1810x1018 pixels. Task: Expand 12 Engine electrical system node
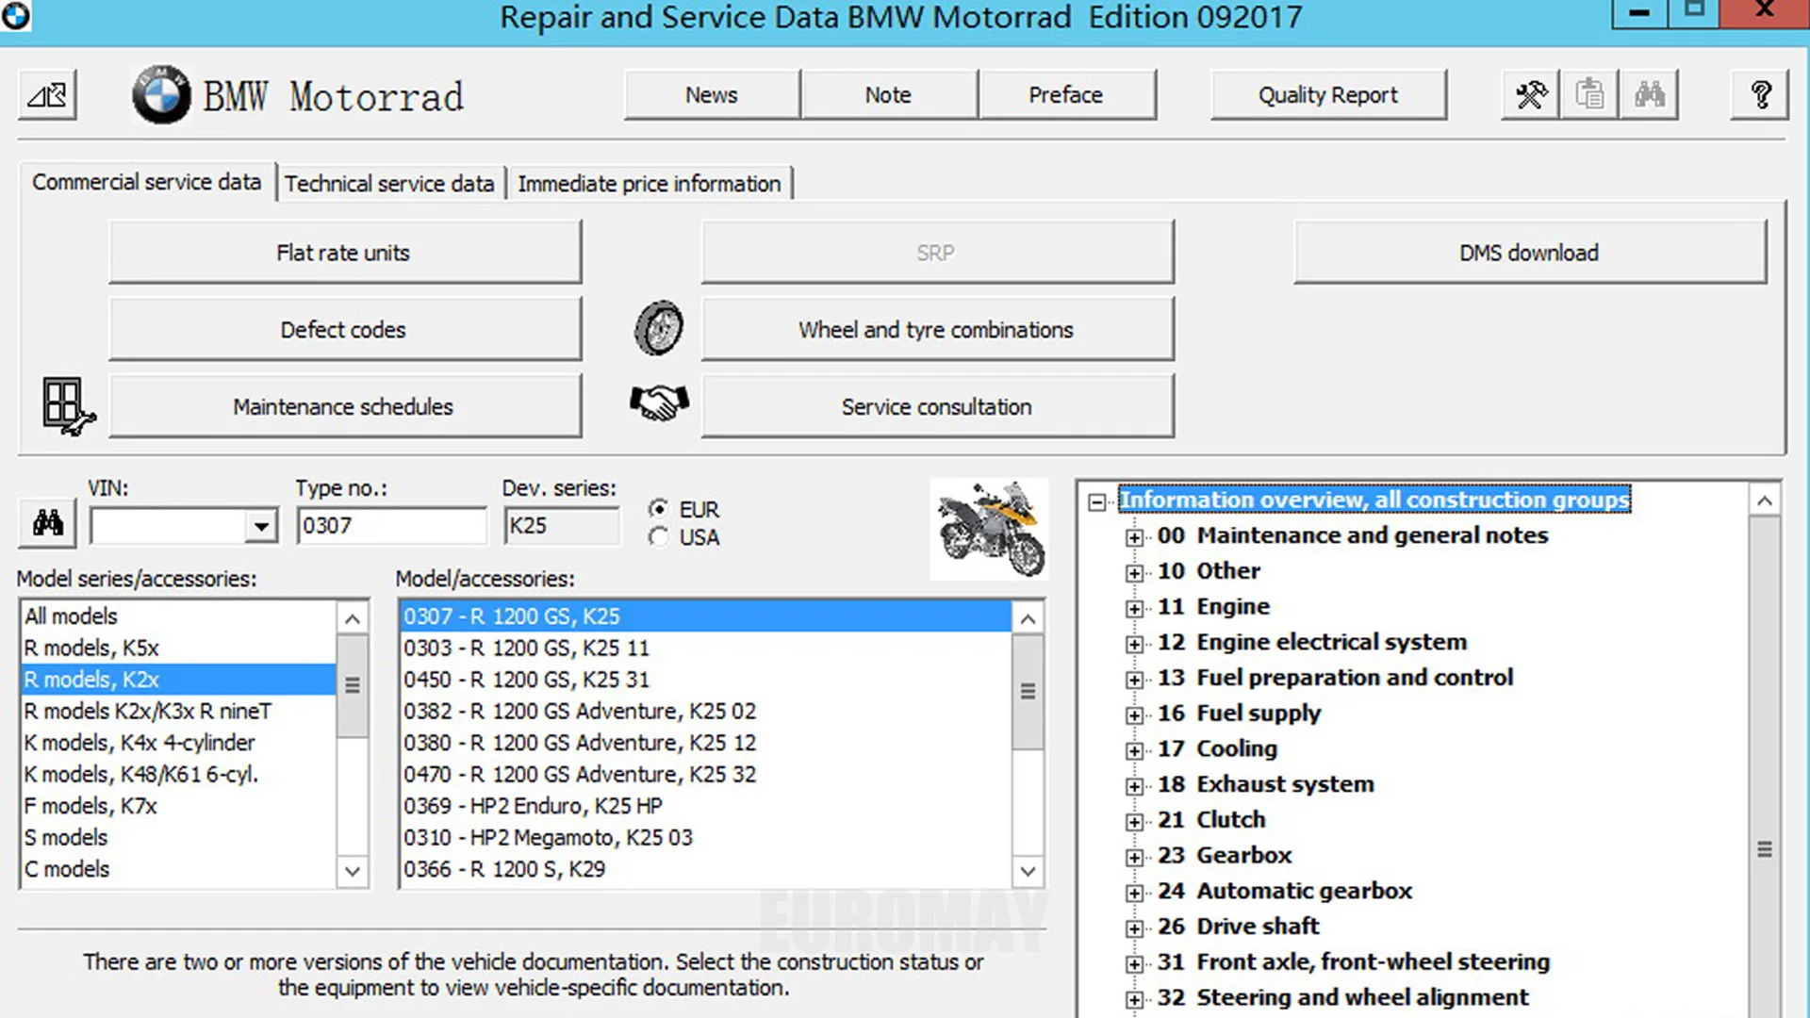tap(1134, 644)
